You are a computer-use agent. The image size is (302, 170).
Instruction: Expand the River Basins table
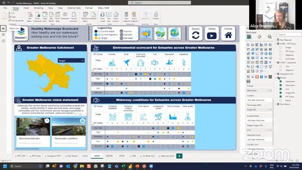pyautogui.click(x=276, y=104)
